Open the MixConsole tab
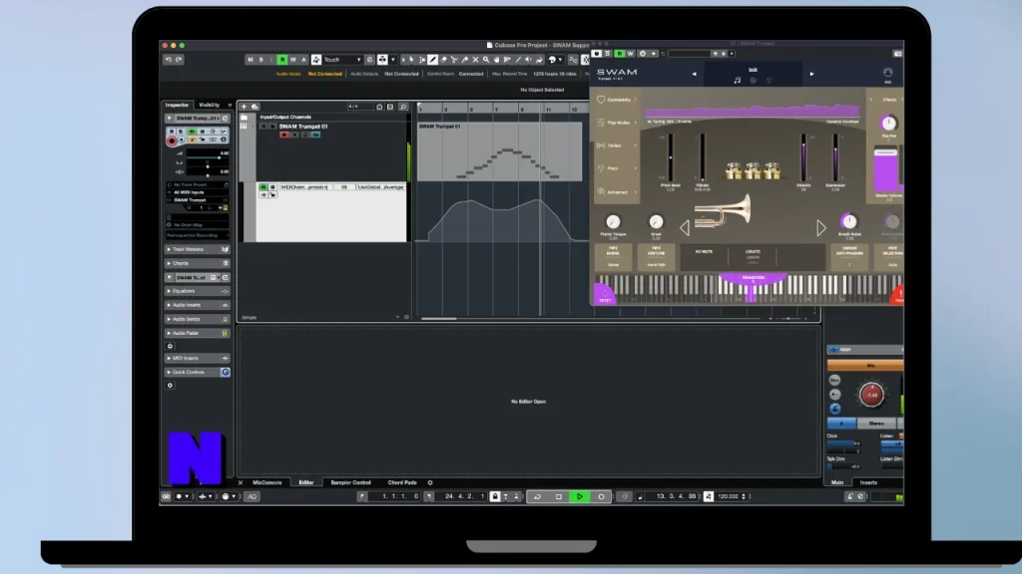This screenshot has width=1022, height=574. [x=267, y=483]
